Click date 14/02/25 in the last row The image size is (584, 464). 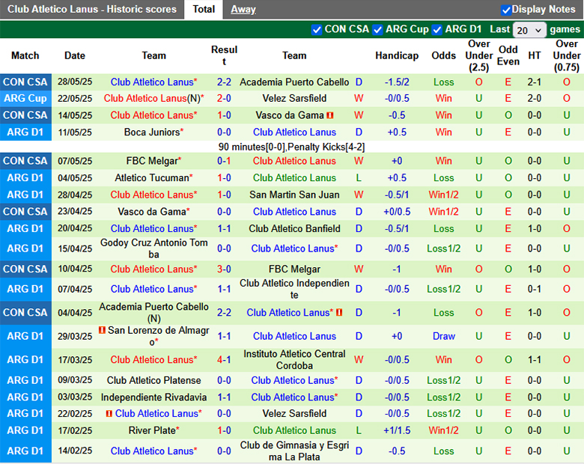click(75, 451)
